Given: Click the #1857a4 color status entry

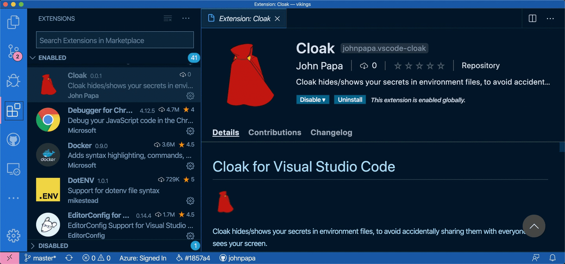Looking at the screenshot, I should (x=193, y=258).
